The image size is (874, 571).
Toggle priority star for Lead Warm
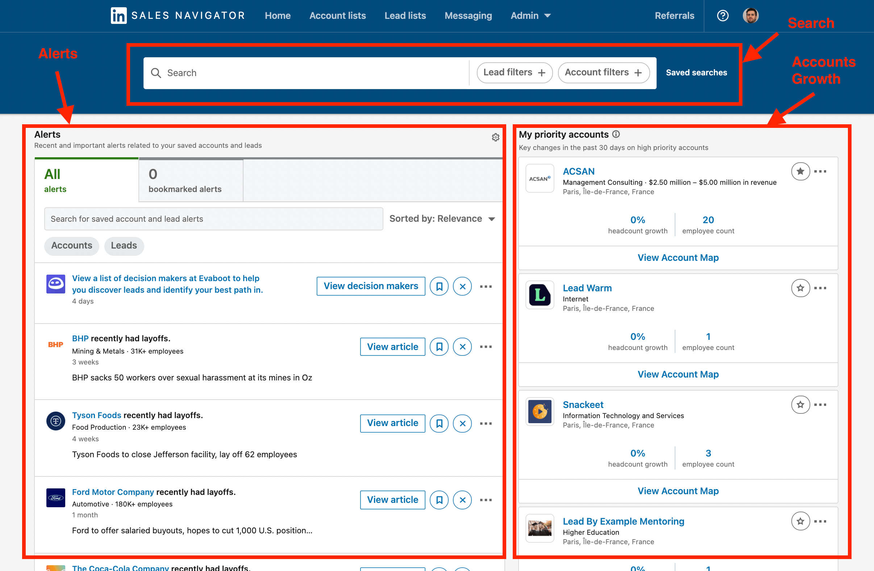[x=800, y=288]
